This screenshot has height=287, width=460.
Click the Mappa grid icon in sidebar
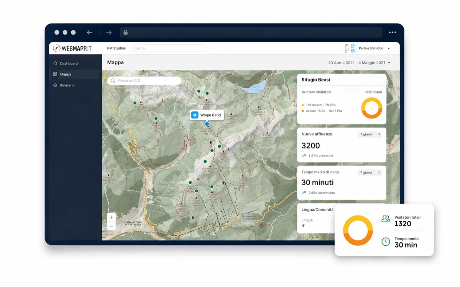click(55, 74)
